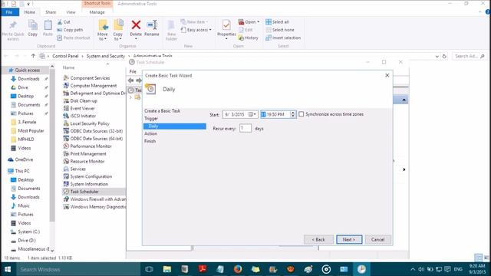Click the Name column sort header
The width and height of the screenshot is (491, 276).
[x=68, y=67]
